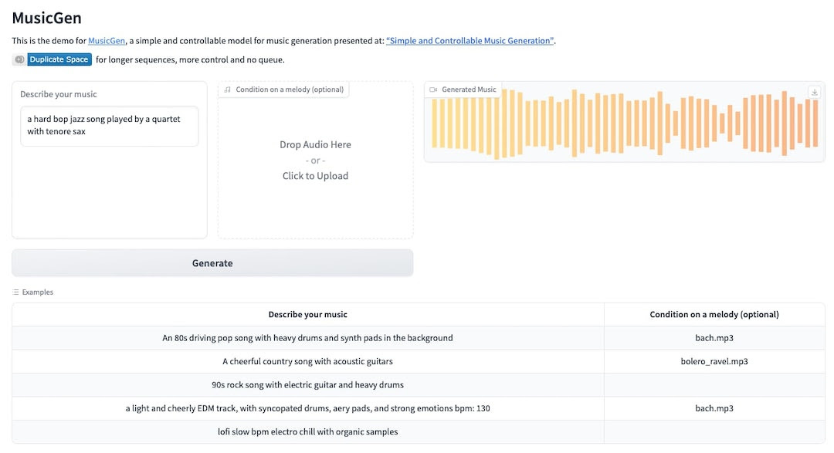Click the Generate button
Image resolution: width=834 pixels, height=453 pixels.
click(212, 263)
